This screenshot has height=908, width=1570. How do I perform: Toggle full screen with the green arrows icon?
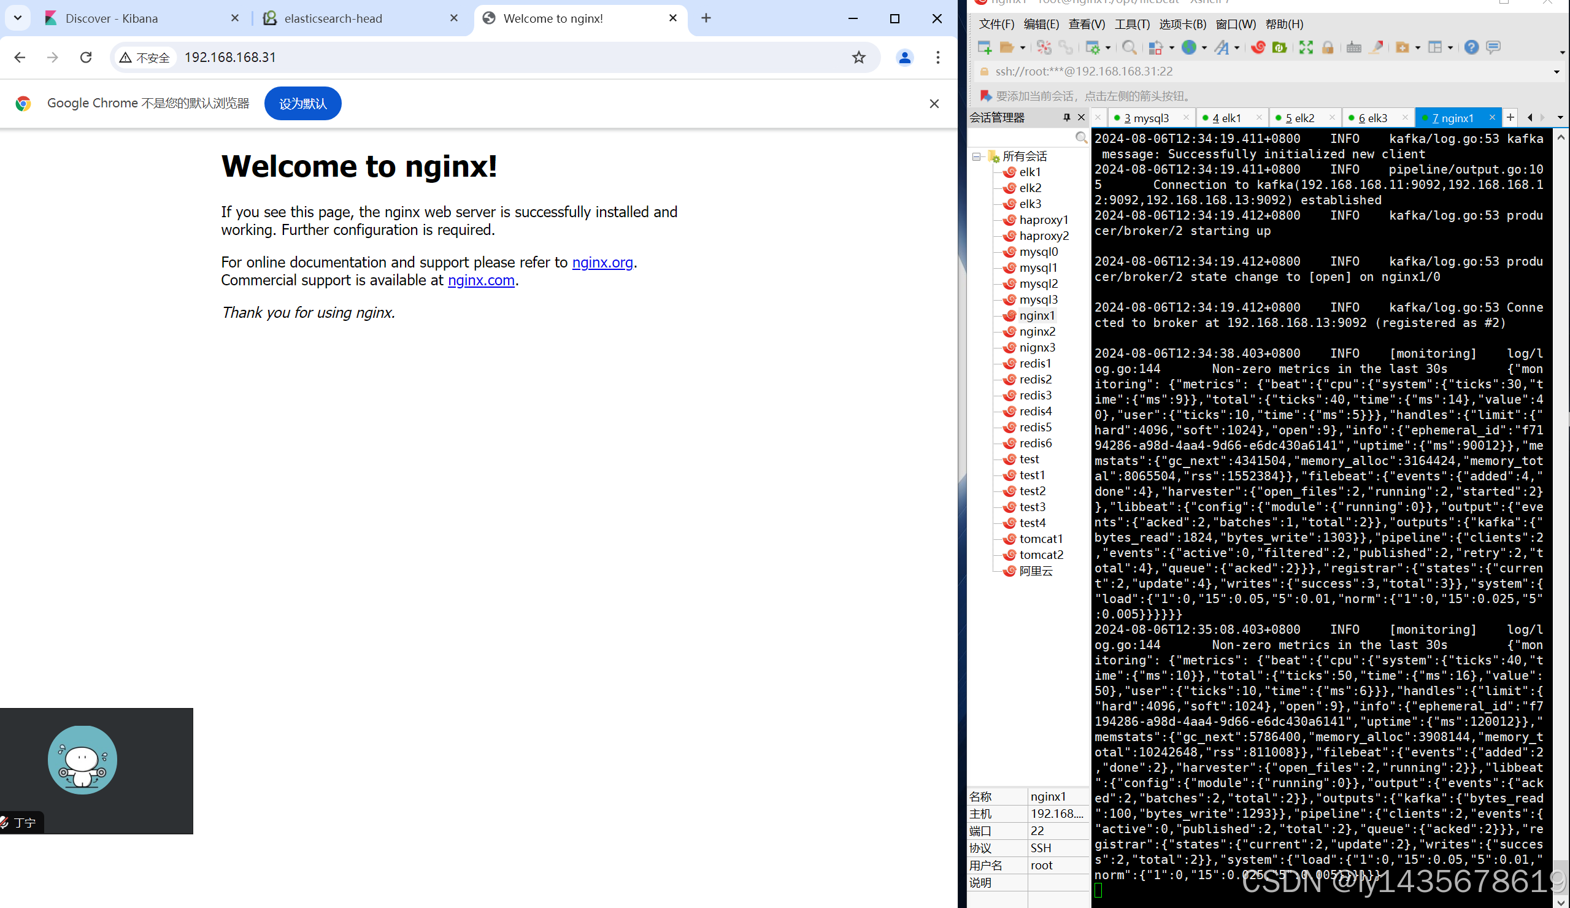click(x=1306, y=47)
